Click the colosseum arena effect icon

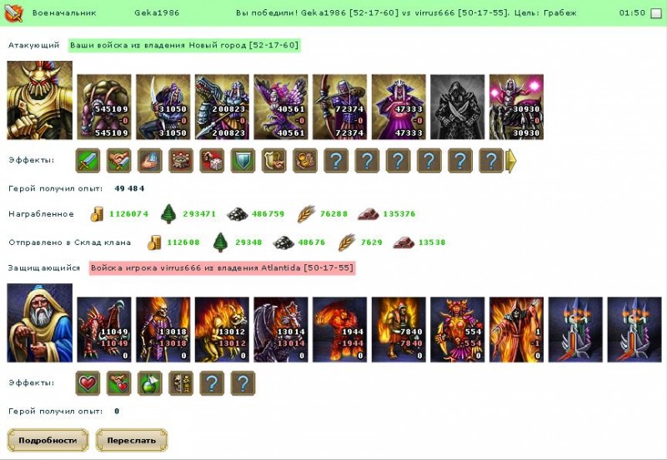click(x=181, y=161)
